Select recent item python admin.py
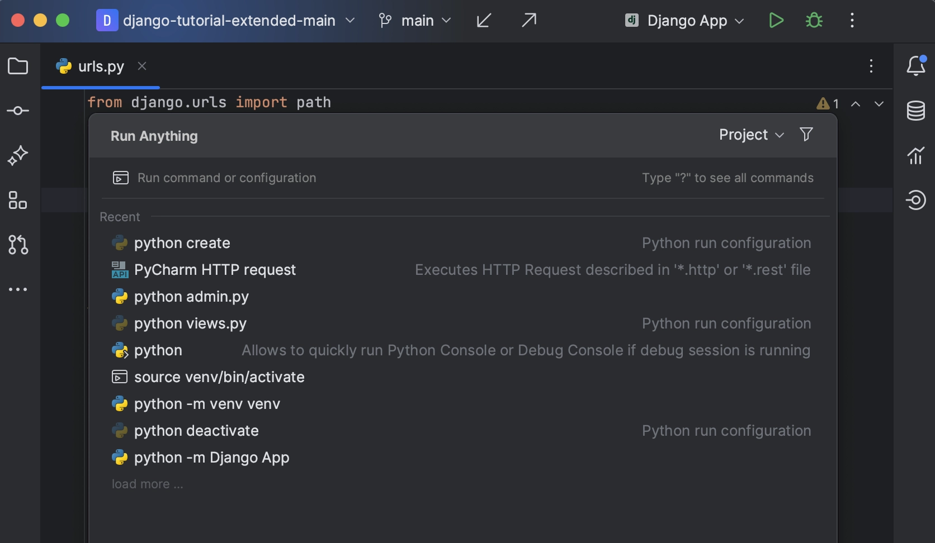This screenshot has height=543, width=935. pos(463,297)
